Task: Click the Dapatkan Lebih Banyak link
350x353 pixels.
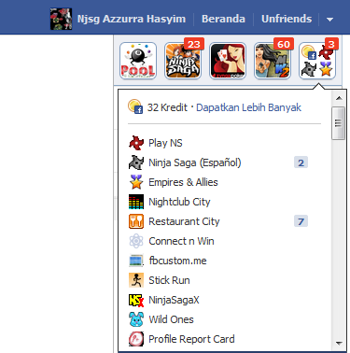Action: (248, 107)
